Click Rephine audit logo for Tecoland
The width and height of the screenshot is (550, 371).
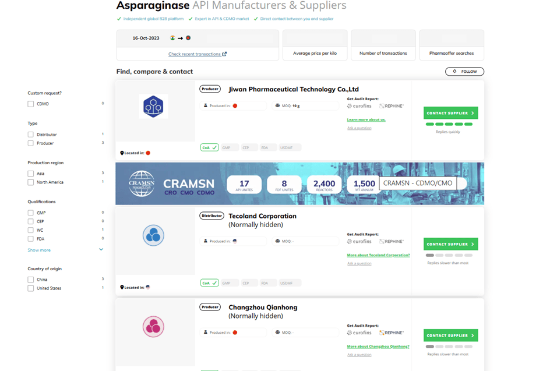[392, 241]
